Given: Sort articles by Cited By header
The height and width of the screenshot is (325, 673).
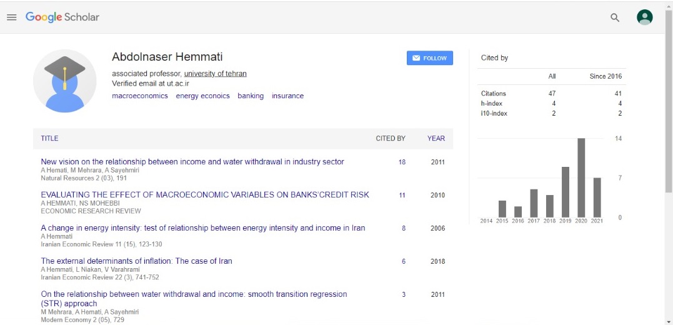Looking at the screenshot, I should 390,139.
